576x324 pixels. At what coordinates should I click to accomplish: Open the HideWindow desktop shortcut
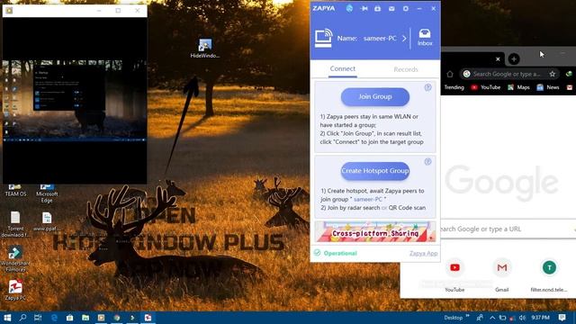205,48
